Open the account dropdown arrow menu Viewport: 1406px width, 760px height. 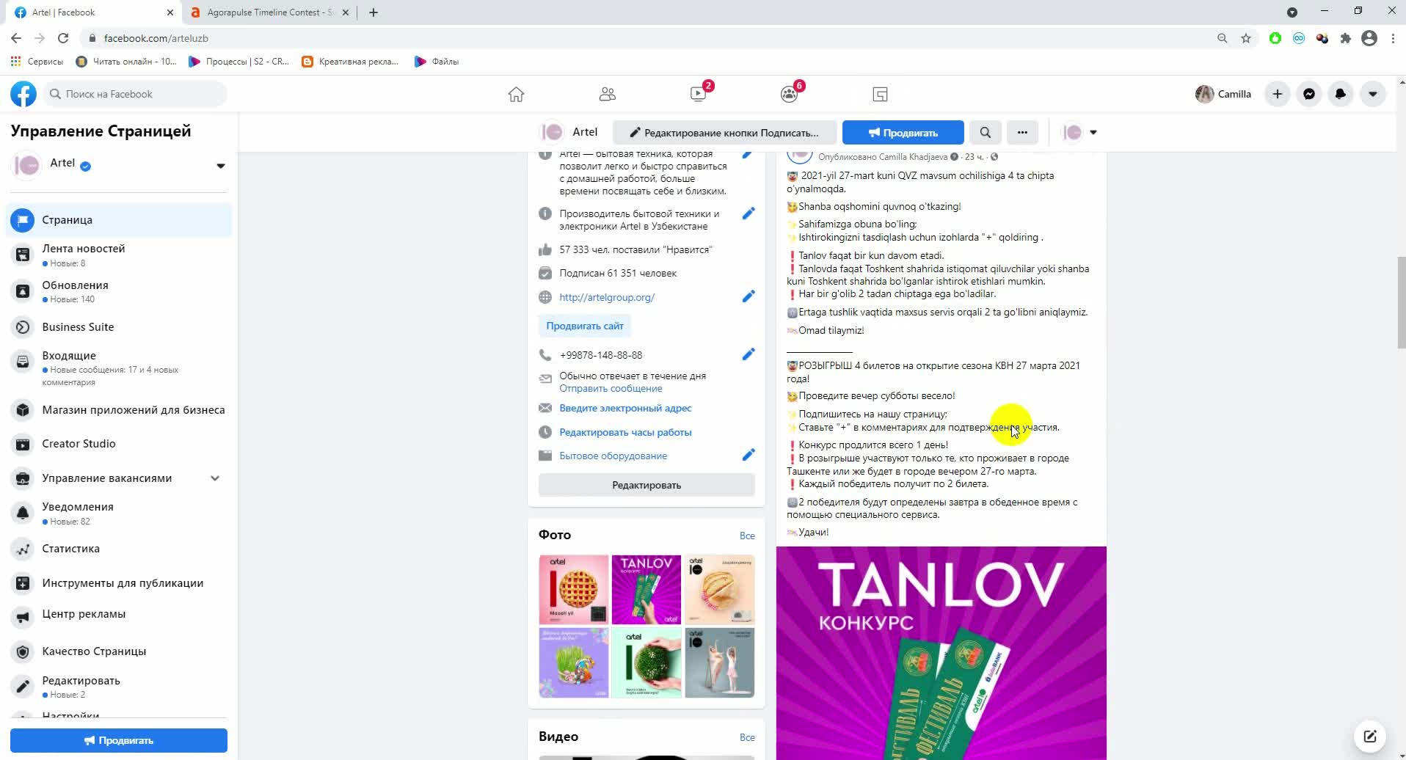[1373, 94]
